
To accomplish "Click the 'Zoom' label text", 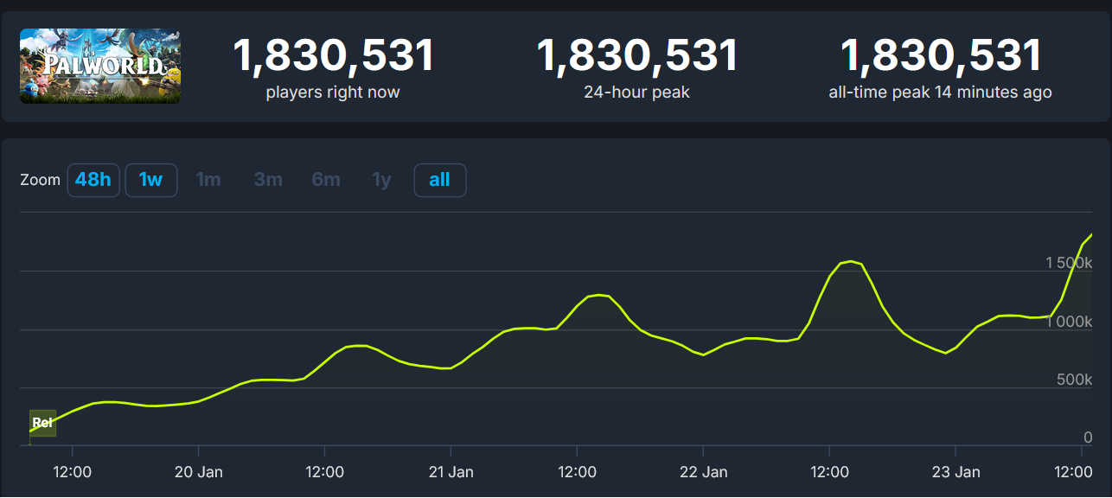I will pyautogui.click(x=41, y=180).
